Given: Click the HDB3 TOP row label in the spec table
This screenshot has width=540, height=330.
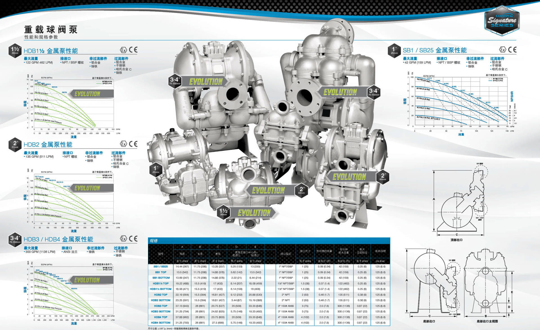Looking at the screenshot, I should click(161, 306).
